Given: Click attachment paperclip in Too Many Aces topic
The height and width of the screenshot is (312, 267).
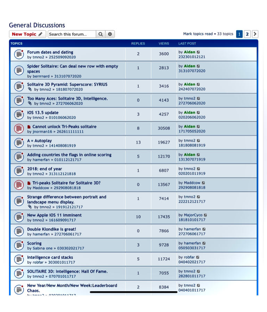Looking at the screenshot, I should pyautogui.click(x=30, y=103).
